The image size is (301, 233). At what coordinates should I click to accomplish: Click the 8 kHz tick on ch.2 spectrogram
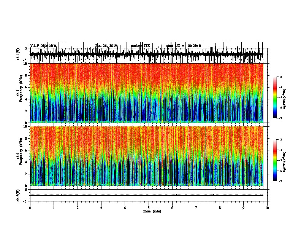pyautogui.click(x=27, y=139)
